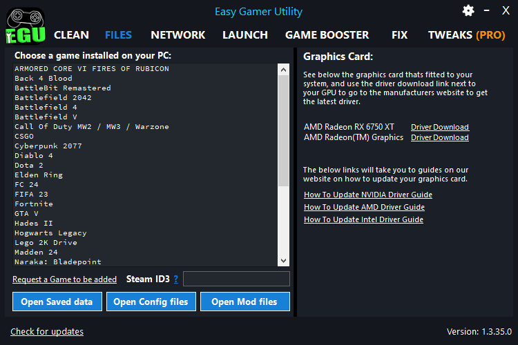Open the NETWORK tab
The height and width of the screenshot is (345, 518).
tap(178, 35)
